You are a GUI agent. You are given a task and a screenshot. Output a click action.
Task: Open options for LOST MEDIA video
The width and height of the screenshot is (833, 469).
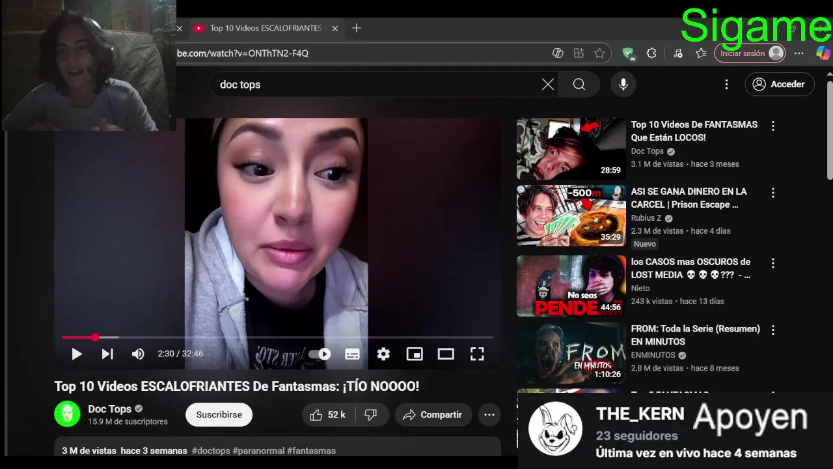[773, 263]
